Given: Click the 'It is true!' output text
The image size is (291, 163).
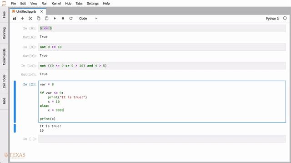Looking at the screenshot, I should [50, 126].
